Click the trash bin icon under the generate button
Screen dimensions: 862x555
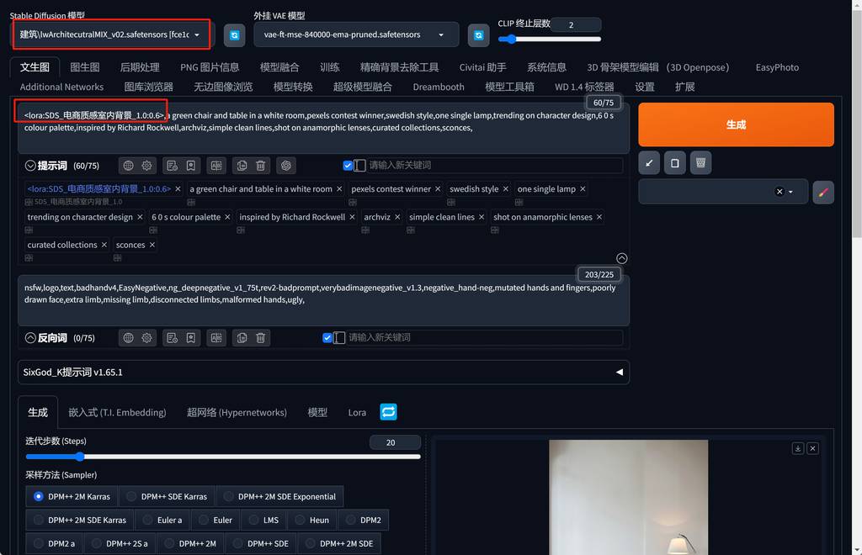click(x=701, y=162)
